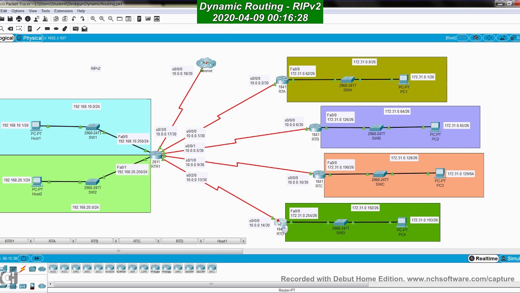Click the Zoom In magnifier

pyautogui.click(x=93, y=19)
